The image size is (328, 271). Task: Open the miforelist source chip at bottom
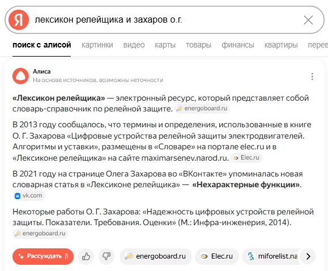tap(272, 256)
